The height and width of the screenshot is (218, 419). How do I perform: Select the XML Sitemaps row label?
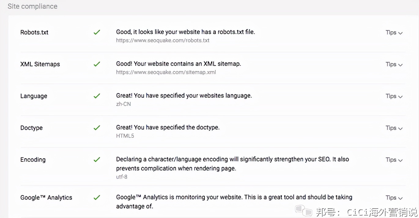tap(40, 64)
